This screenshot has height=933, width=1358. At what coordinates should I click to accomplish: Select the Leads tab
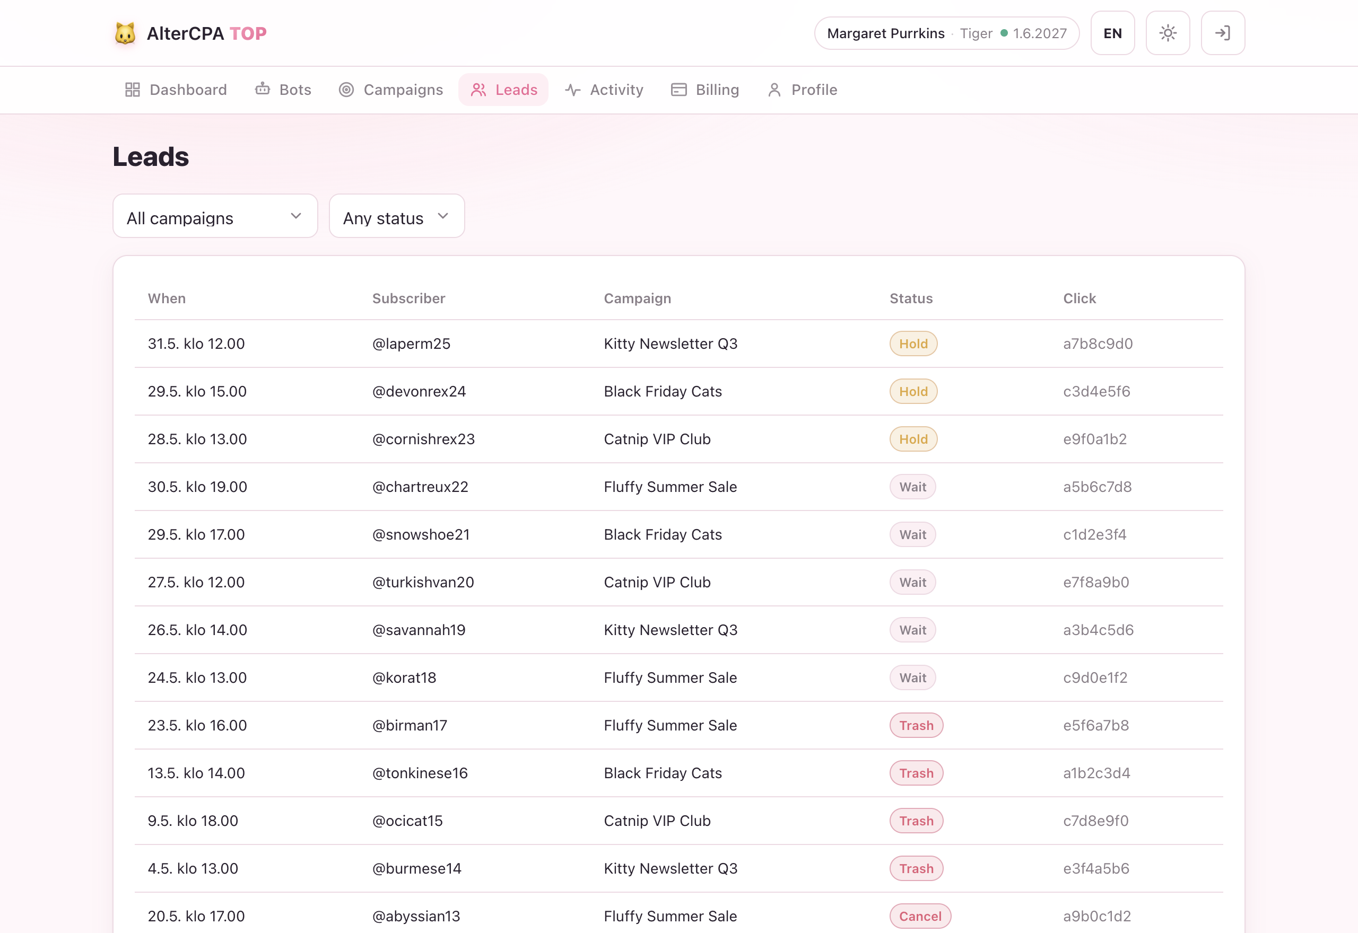[x=503, y=90]
